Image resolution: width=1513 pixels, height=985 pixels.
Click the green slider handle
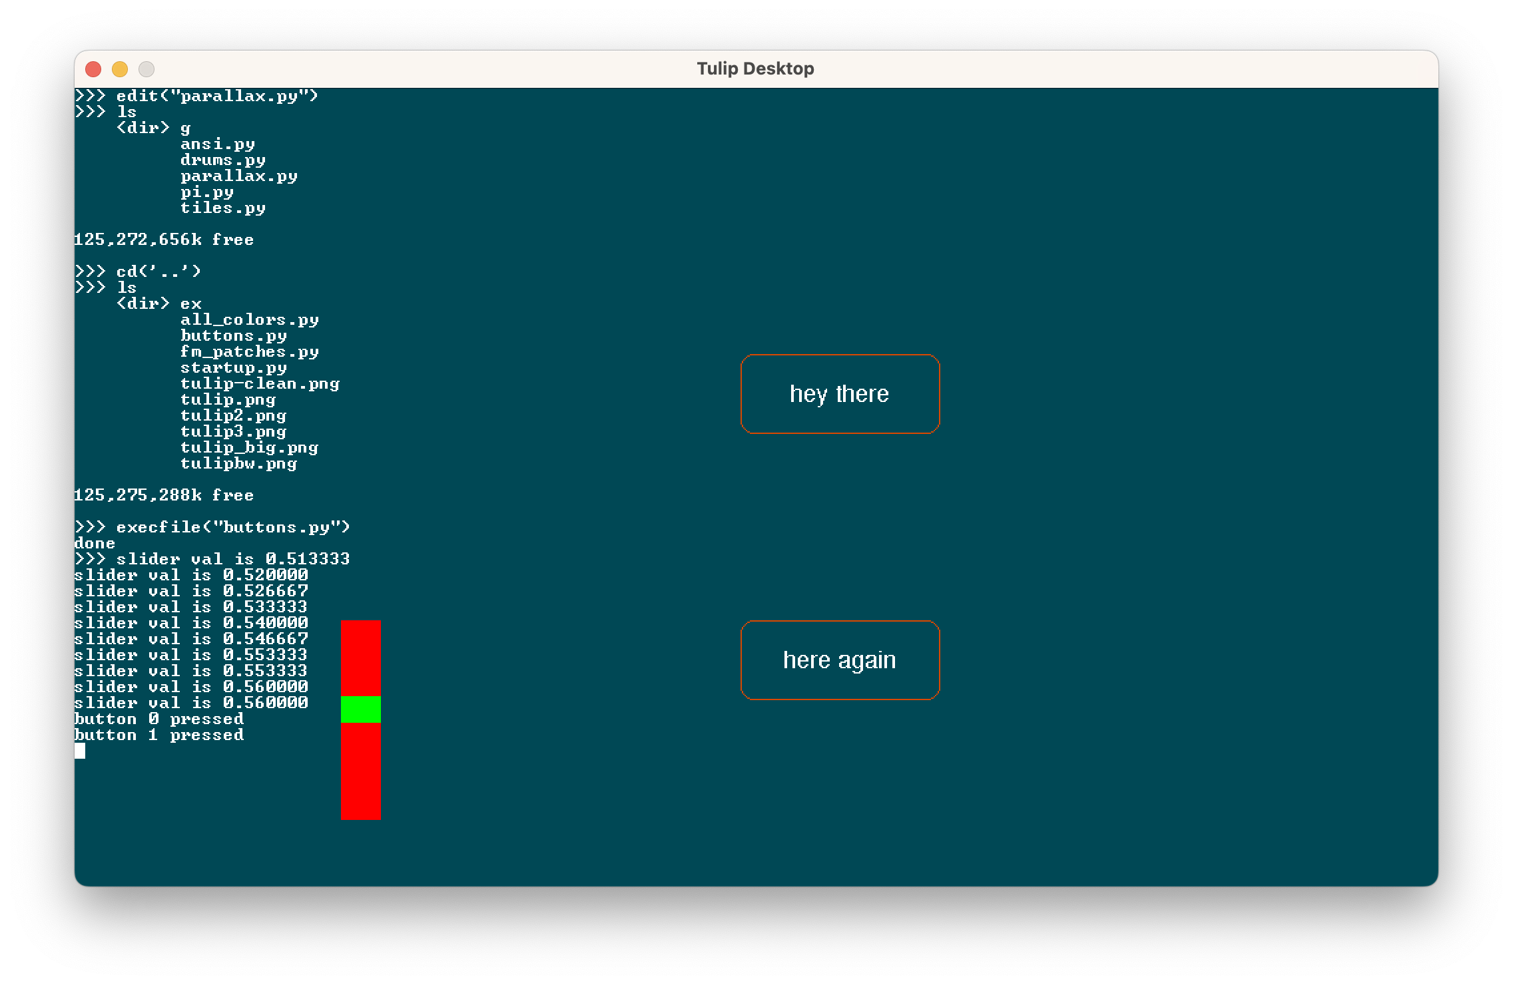point(360,709)
